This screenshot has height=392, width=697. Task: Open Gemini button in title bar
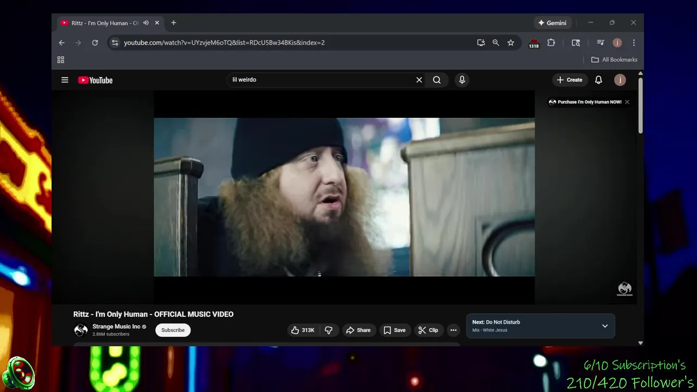[x=552, y=23]
